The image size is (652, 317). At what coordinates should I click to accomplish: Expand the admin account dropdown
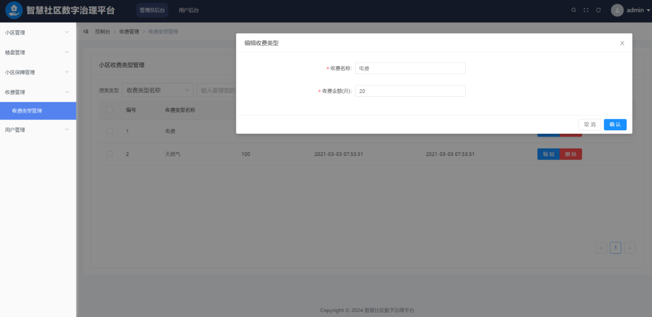pyautogui.click(x=633, y=10)
